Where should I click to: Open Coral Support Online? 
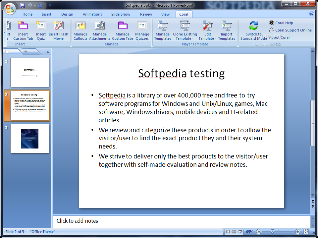(290, 30)
